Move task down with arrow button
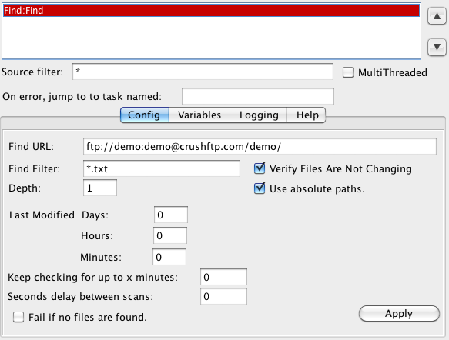 (x=437, y=47)
